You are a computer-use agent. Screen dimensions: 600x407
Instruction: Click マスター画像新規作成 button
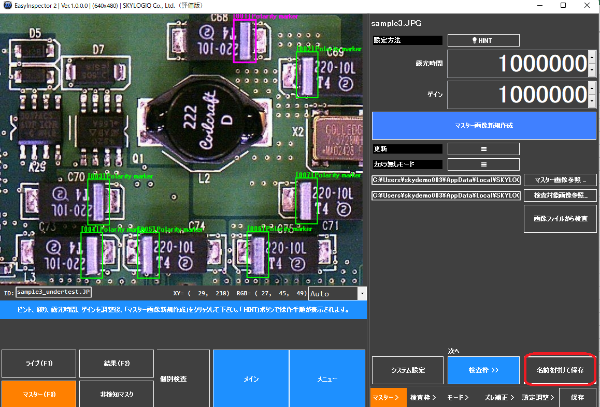(x=484, y=126)
